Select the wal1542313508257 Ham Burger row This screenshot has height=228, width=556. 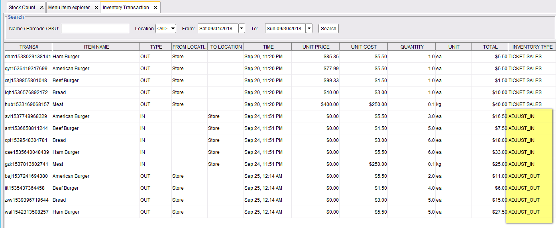280,212
